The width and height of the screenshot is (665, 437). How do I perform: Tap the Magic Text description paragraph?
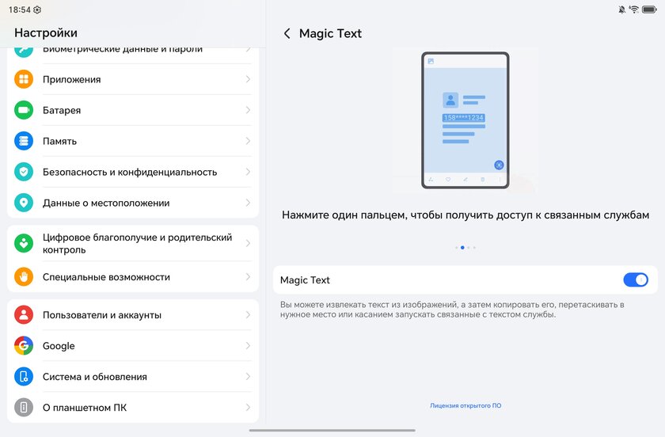point(452,310)
